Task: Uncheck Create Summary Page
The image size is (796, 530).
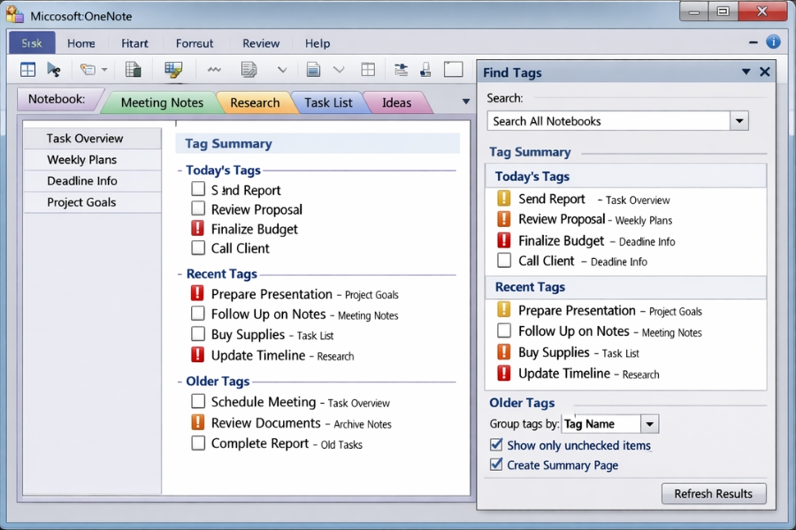Action: click(x=496, y=466)
